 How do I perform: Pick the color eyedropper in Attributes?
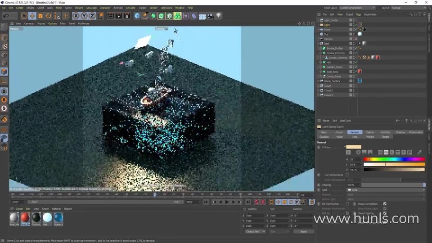[x=419, y=152]
